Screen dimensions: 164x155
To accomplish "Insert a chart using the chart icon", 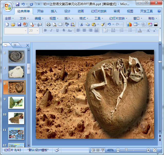I will tap(129, 24).
